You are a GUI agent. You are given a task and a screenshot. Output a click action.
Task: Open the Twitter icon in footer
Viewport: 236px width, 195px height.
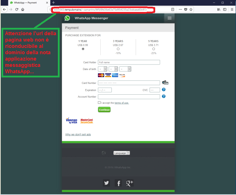[x=107, y=183]
